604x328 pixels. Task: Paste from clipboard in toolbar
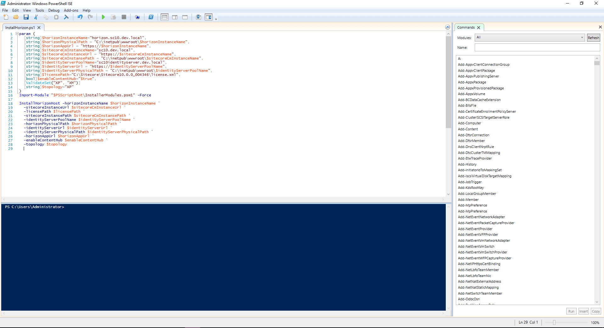point(56,17)
